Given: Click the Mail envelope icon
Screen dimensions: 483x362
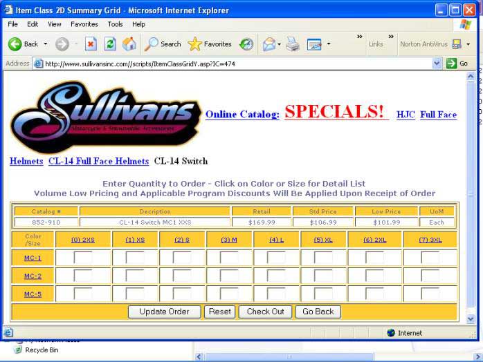Looking at the screenshot, I should point(269,44).
